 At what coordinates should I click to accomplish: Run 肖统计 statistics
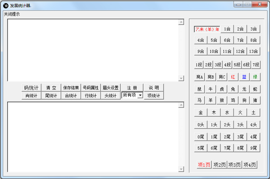31,96
